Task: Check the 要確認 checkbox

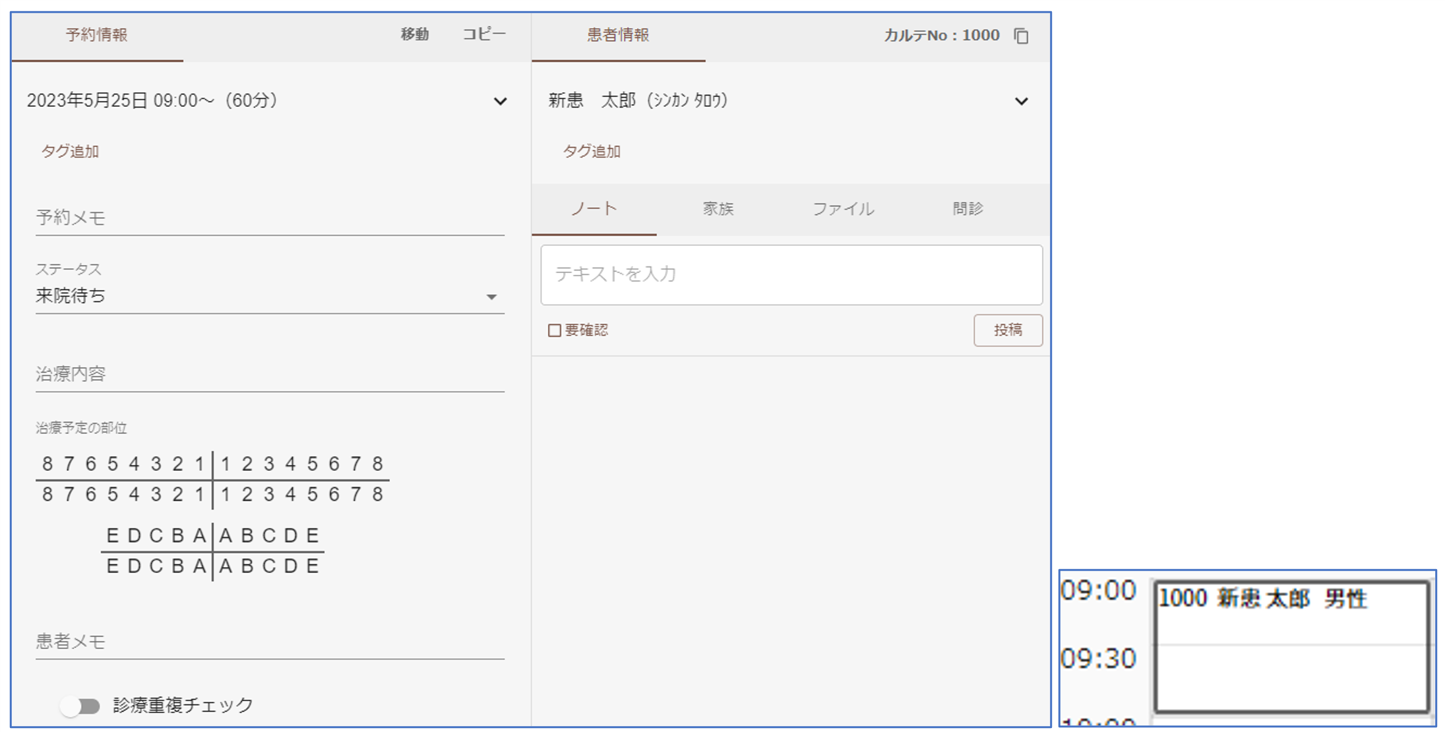Action: click(x=555, y=330)
